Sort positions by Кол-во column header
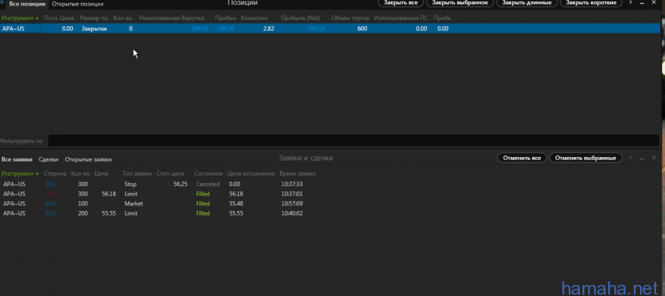665x296 pixels. (123, 18)
